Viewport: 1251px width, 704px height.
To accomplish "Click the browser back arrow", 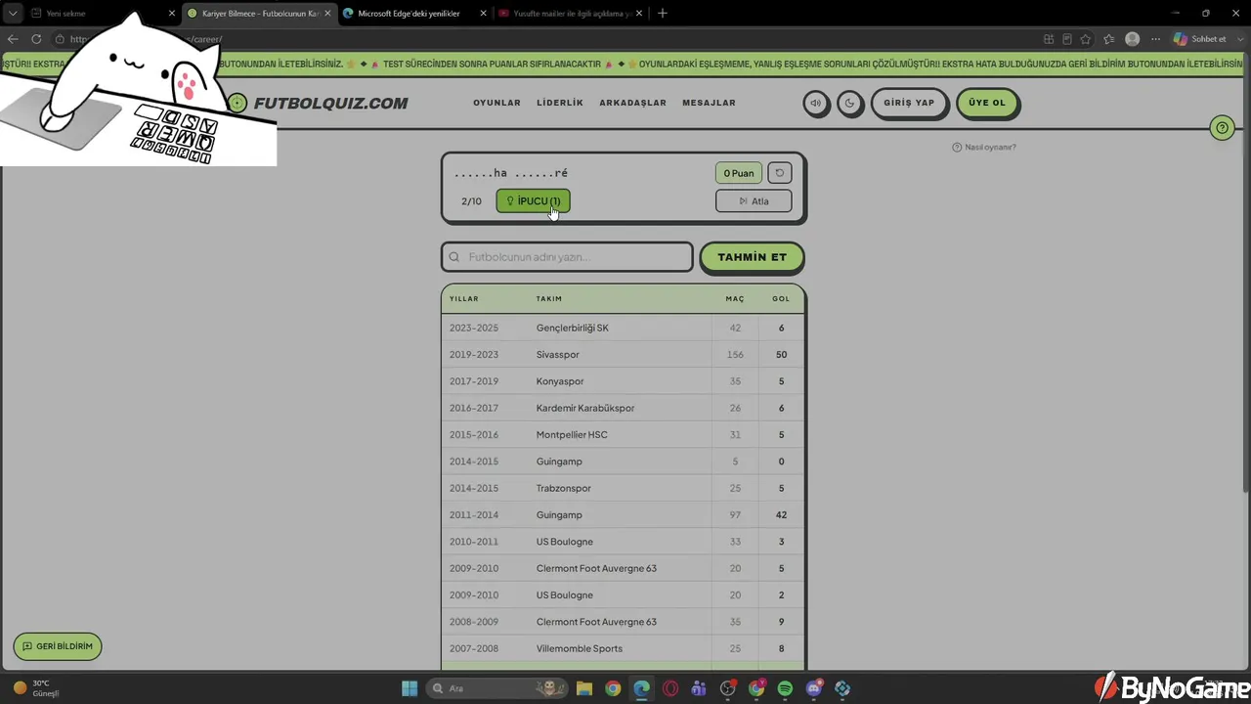I will click(x=13, y=39).
